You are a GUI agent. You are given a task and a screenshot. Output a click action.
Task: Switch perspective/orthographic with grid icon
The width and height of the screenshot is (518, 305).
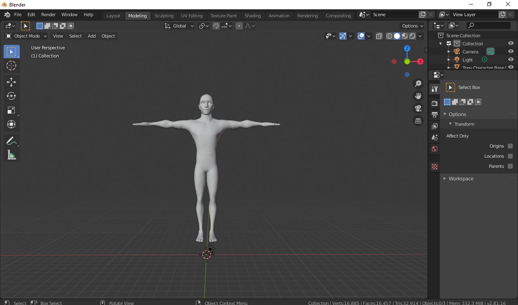418,121
